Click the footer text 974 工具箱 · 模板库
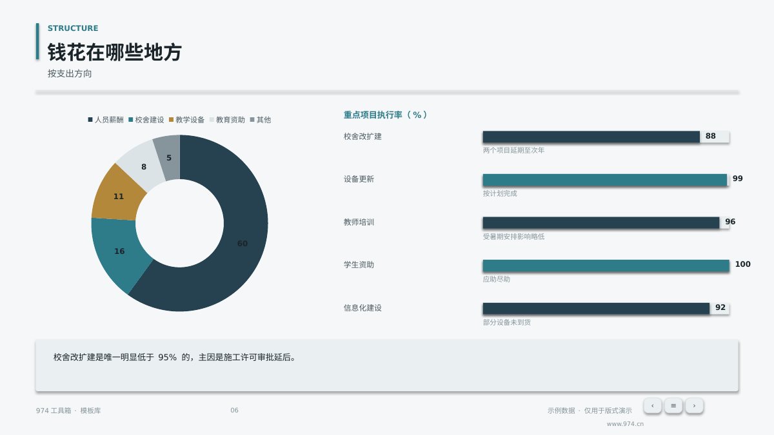 (x=68, y=411)
